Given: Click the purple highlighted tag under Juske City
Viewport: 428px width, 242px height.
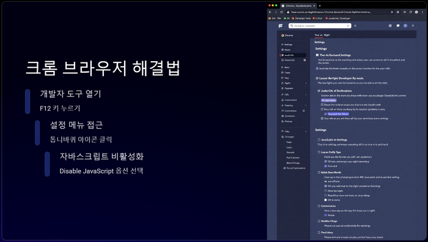Looking at the screenshot, I should 329,100.
